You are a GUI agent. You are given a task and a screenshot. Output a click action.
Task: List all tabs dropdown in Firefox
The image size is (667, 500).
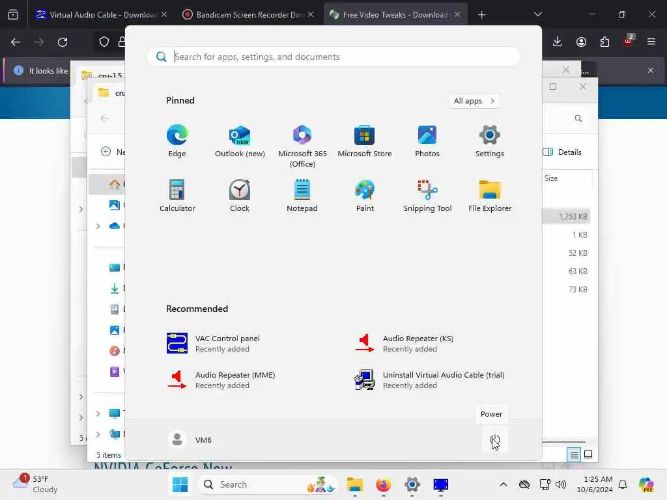click(x=537, y=14)
